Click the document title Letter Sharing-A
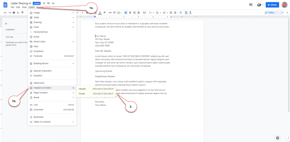Screen dimensions: 290x142 (21, 3)
